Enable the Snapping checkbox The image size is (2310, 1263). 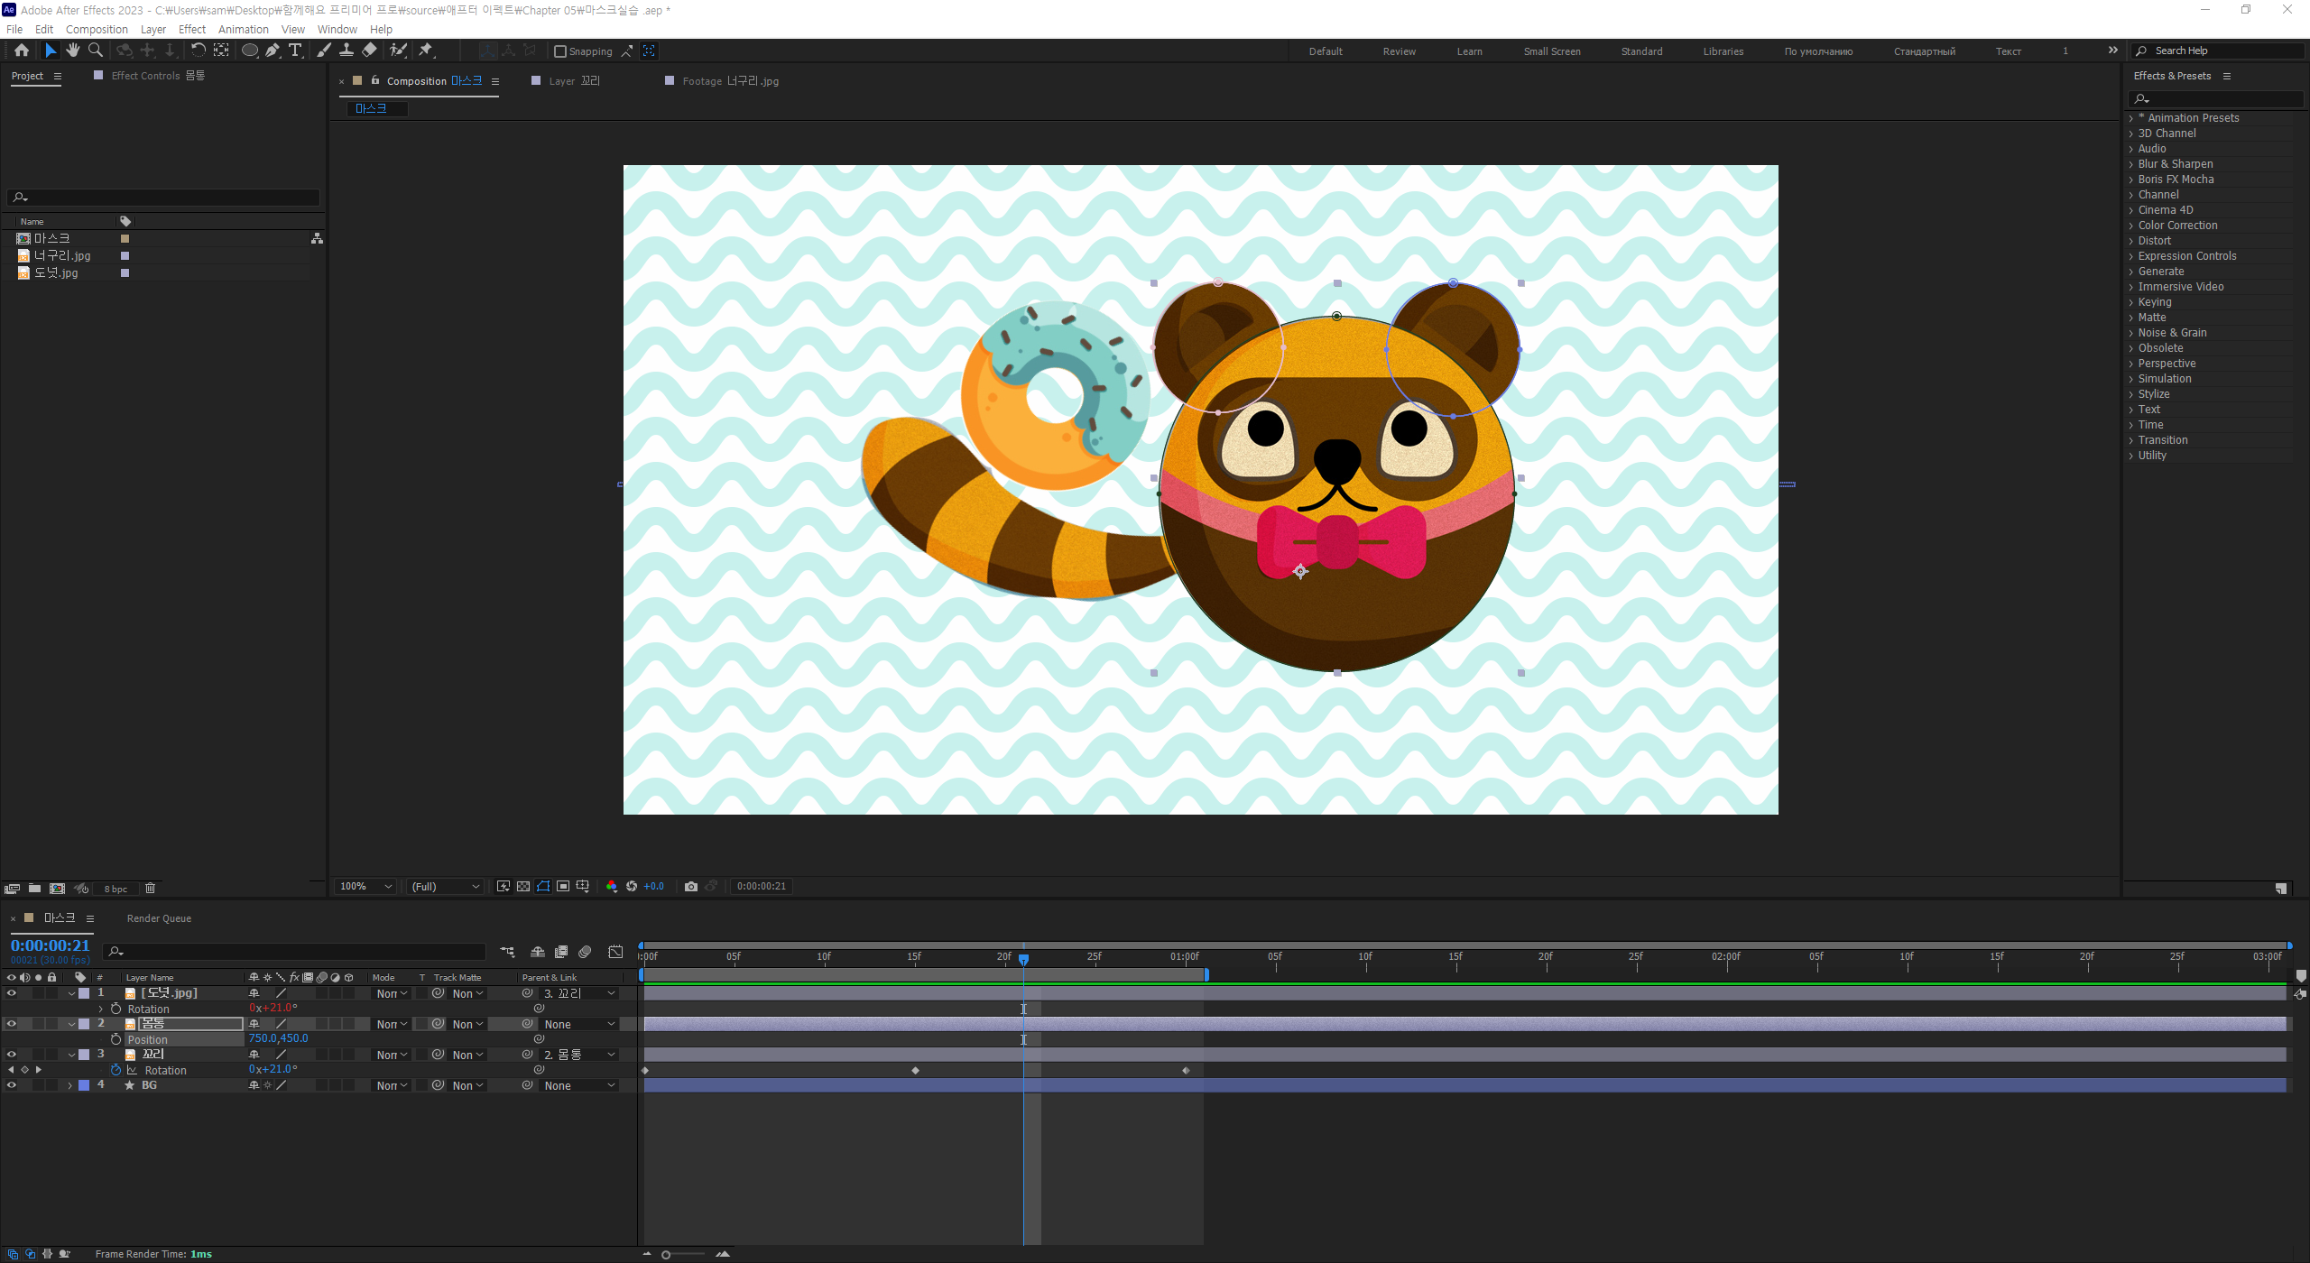coord(560,51)
